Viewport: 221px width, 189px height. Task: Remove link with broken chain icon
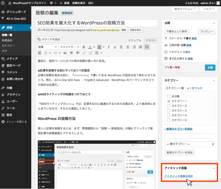[x=90, y=53]
